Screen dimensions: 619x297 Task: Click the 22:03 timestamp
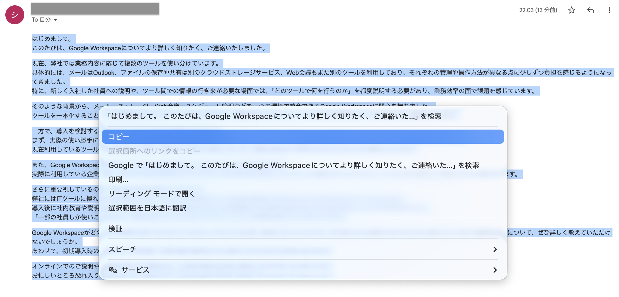[538, 10]
